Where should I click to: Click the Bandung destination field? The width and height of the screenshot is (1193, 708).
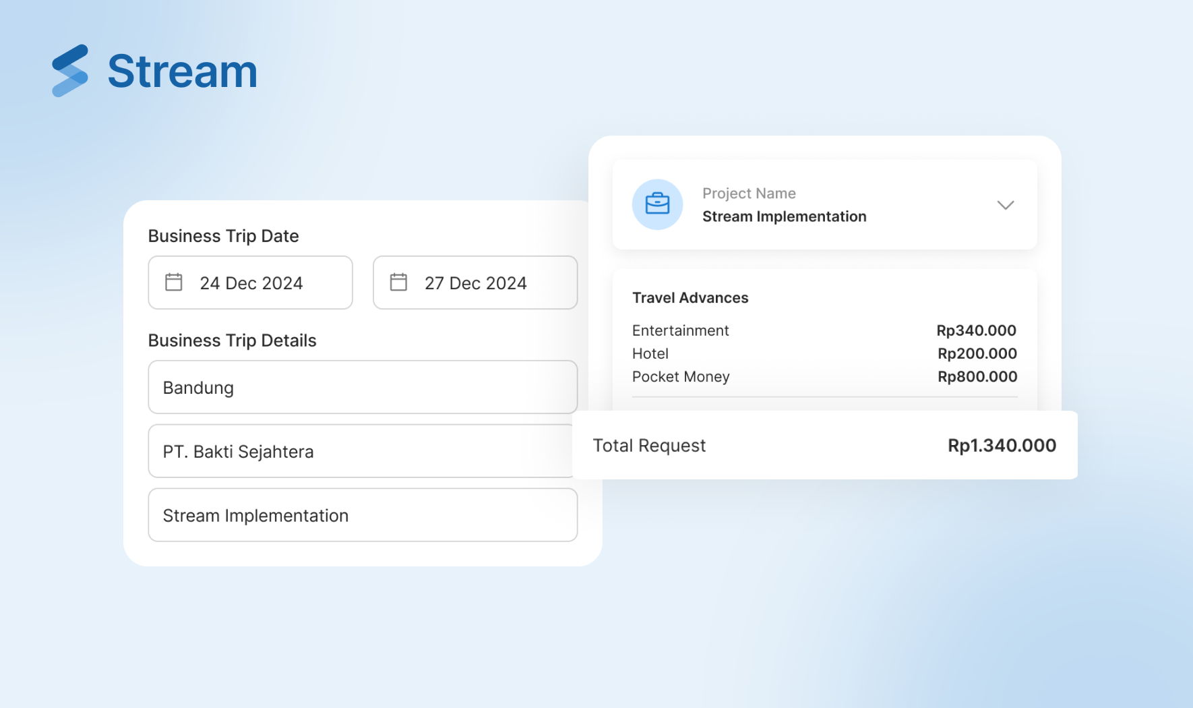tap(362, 387)
